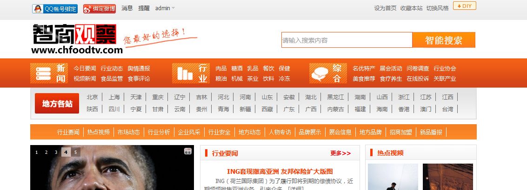Image resolution: width=527 pixels, height=190 pixels.
Task: Go to 北京 local station
Action: 93,97
